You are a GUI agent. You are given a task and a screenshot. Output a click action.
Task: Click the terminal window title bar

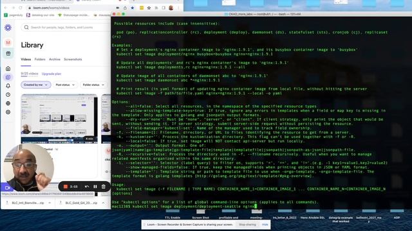261,14
